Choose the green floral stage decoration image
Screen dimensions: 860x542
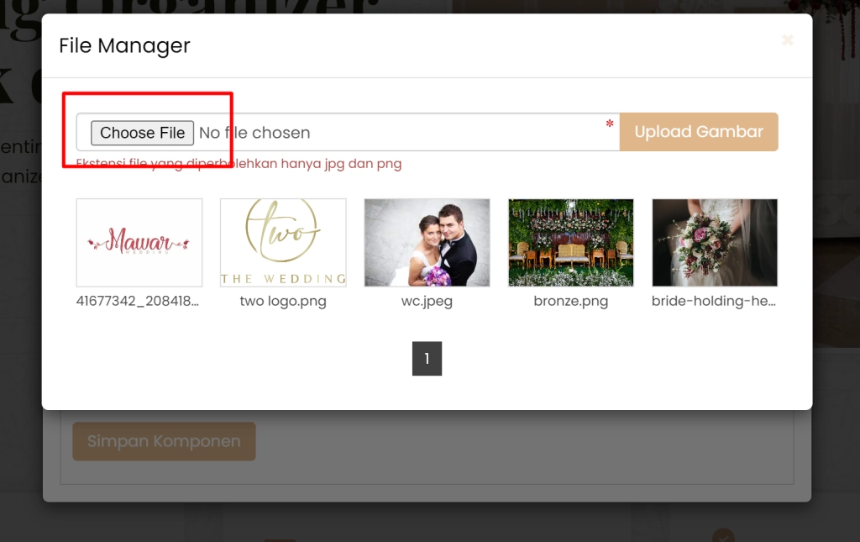[571, 243]
